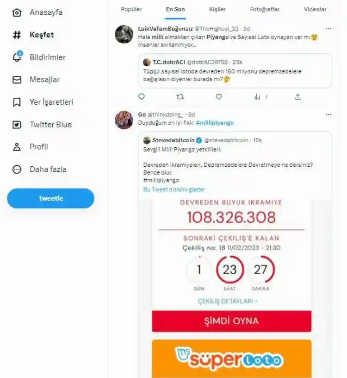
Task: Switch to the Fotoğraflar tab
Action: (x=265, y=9)
